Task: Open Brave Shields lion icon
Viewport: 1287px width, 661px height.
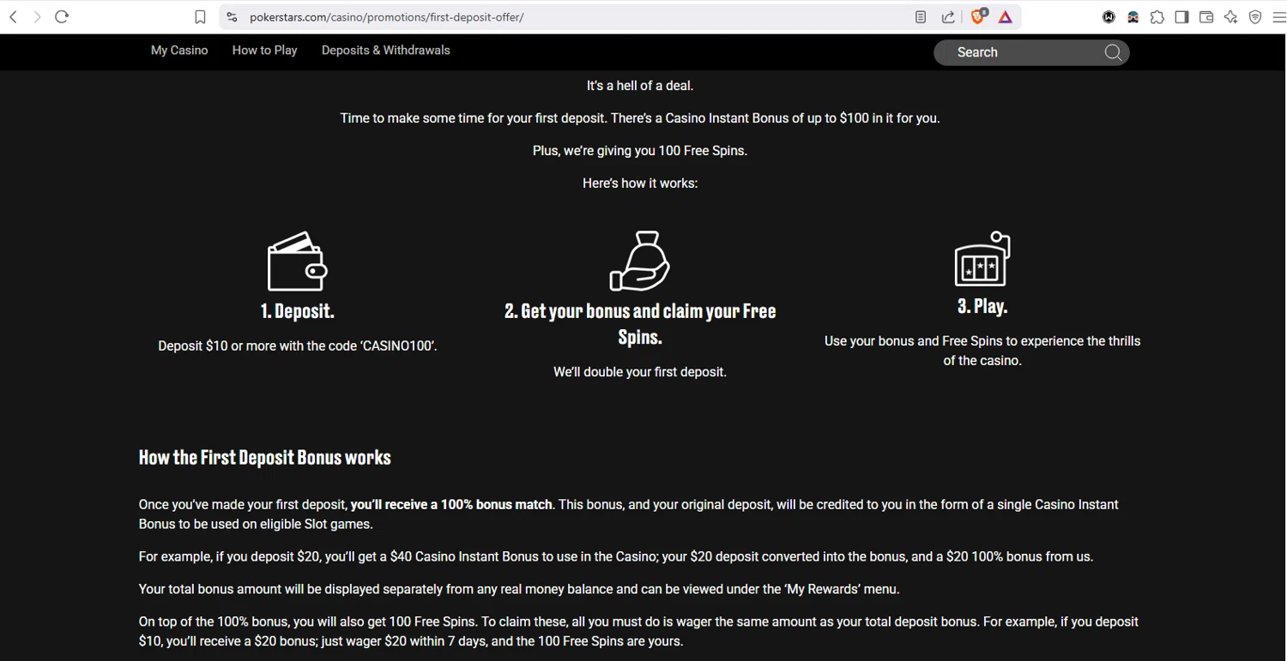Action: point(979,16)
